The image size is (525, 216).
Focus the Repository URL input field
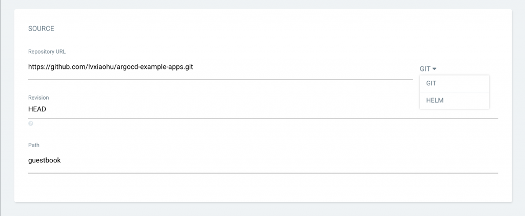point(220,67)
